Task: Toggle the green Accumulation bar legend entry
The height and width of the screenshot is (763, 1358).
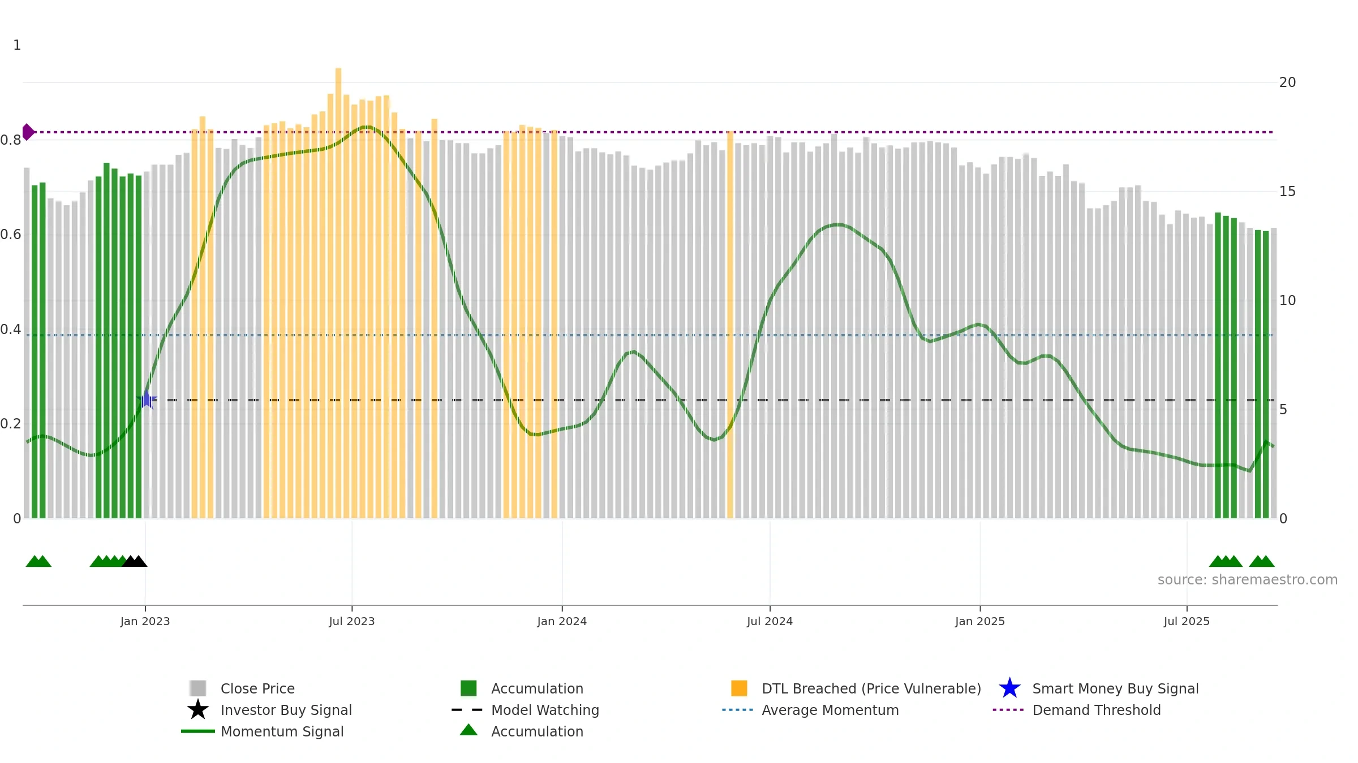Action: click(469, 688)
